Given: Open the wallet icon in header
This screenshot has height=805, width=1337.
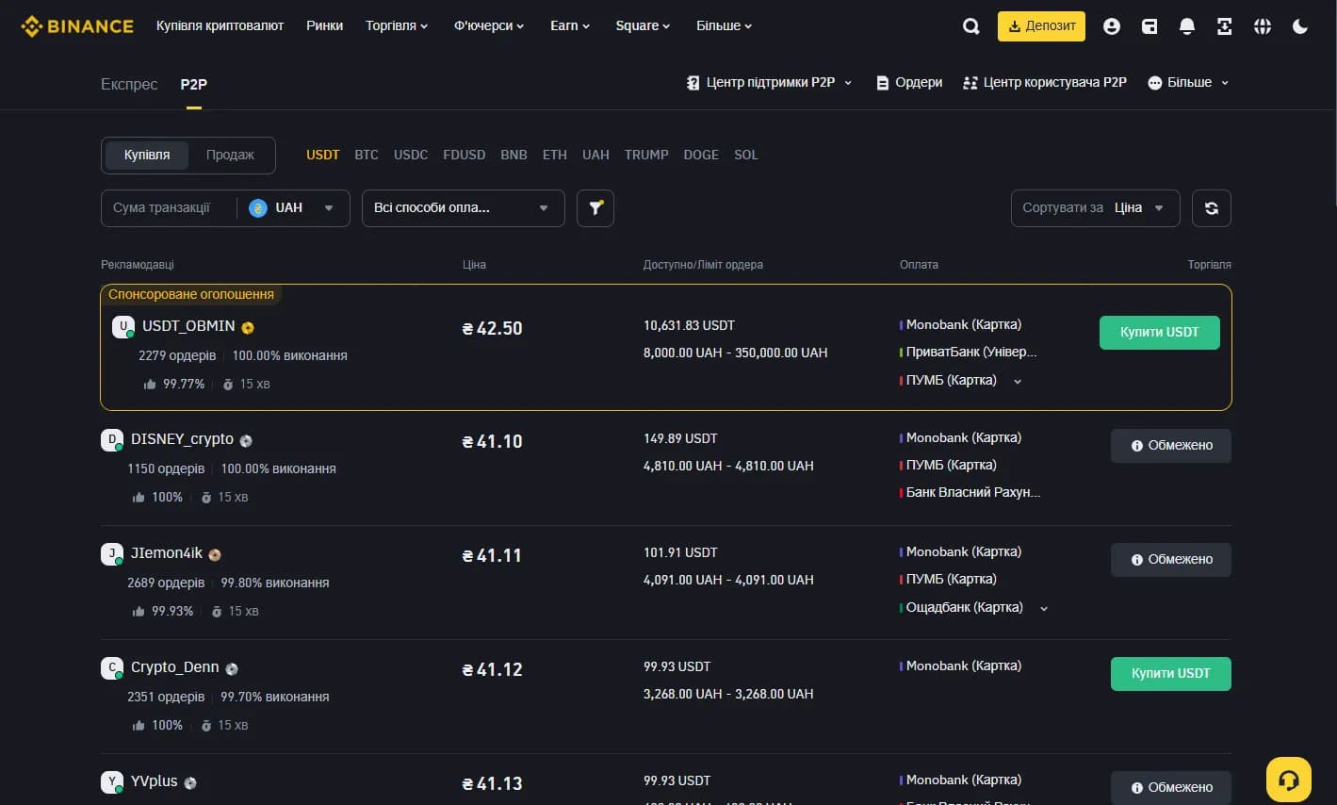Looking at the screenshot, I should (x=1149, y=26).
